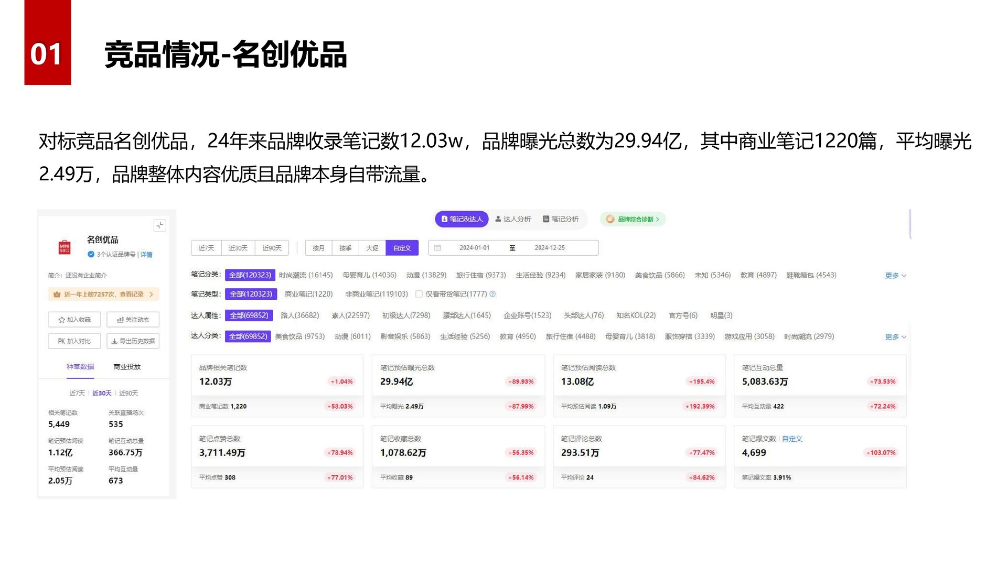This screenshot has width=1007, height=566.
Task: Choose the 近30天 range button
Action: tap(238, 248)
